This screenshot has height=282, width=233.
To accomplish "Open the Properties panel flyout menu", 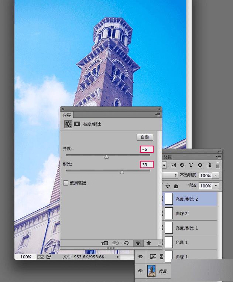I will point(158,115).
